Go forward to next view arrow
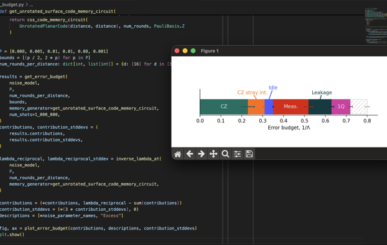387x245 pixels. pyautogui.click(x=201, y=154)
